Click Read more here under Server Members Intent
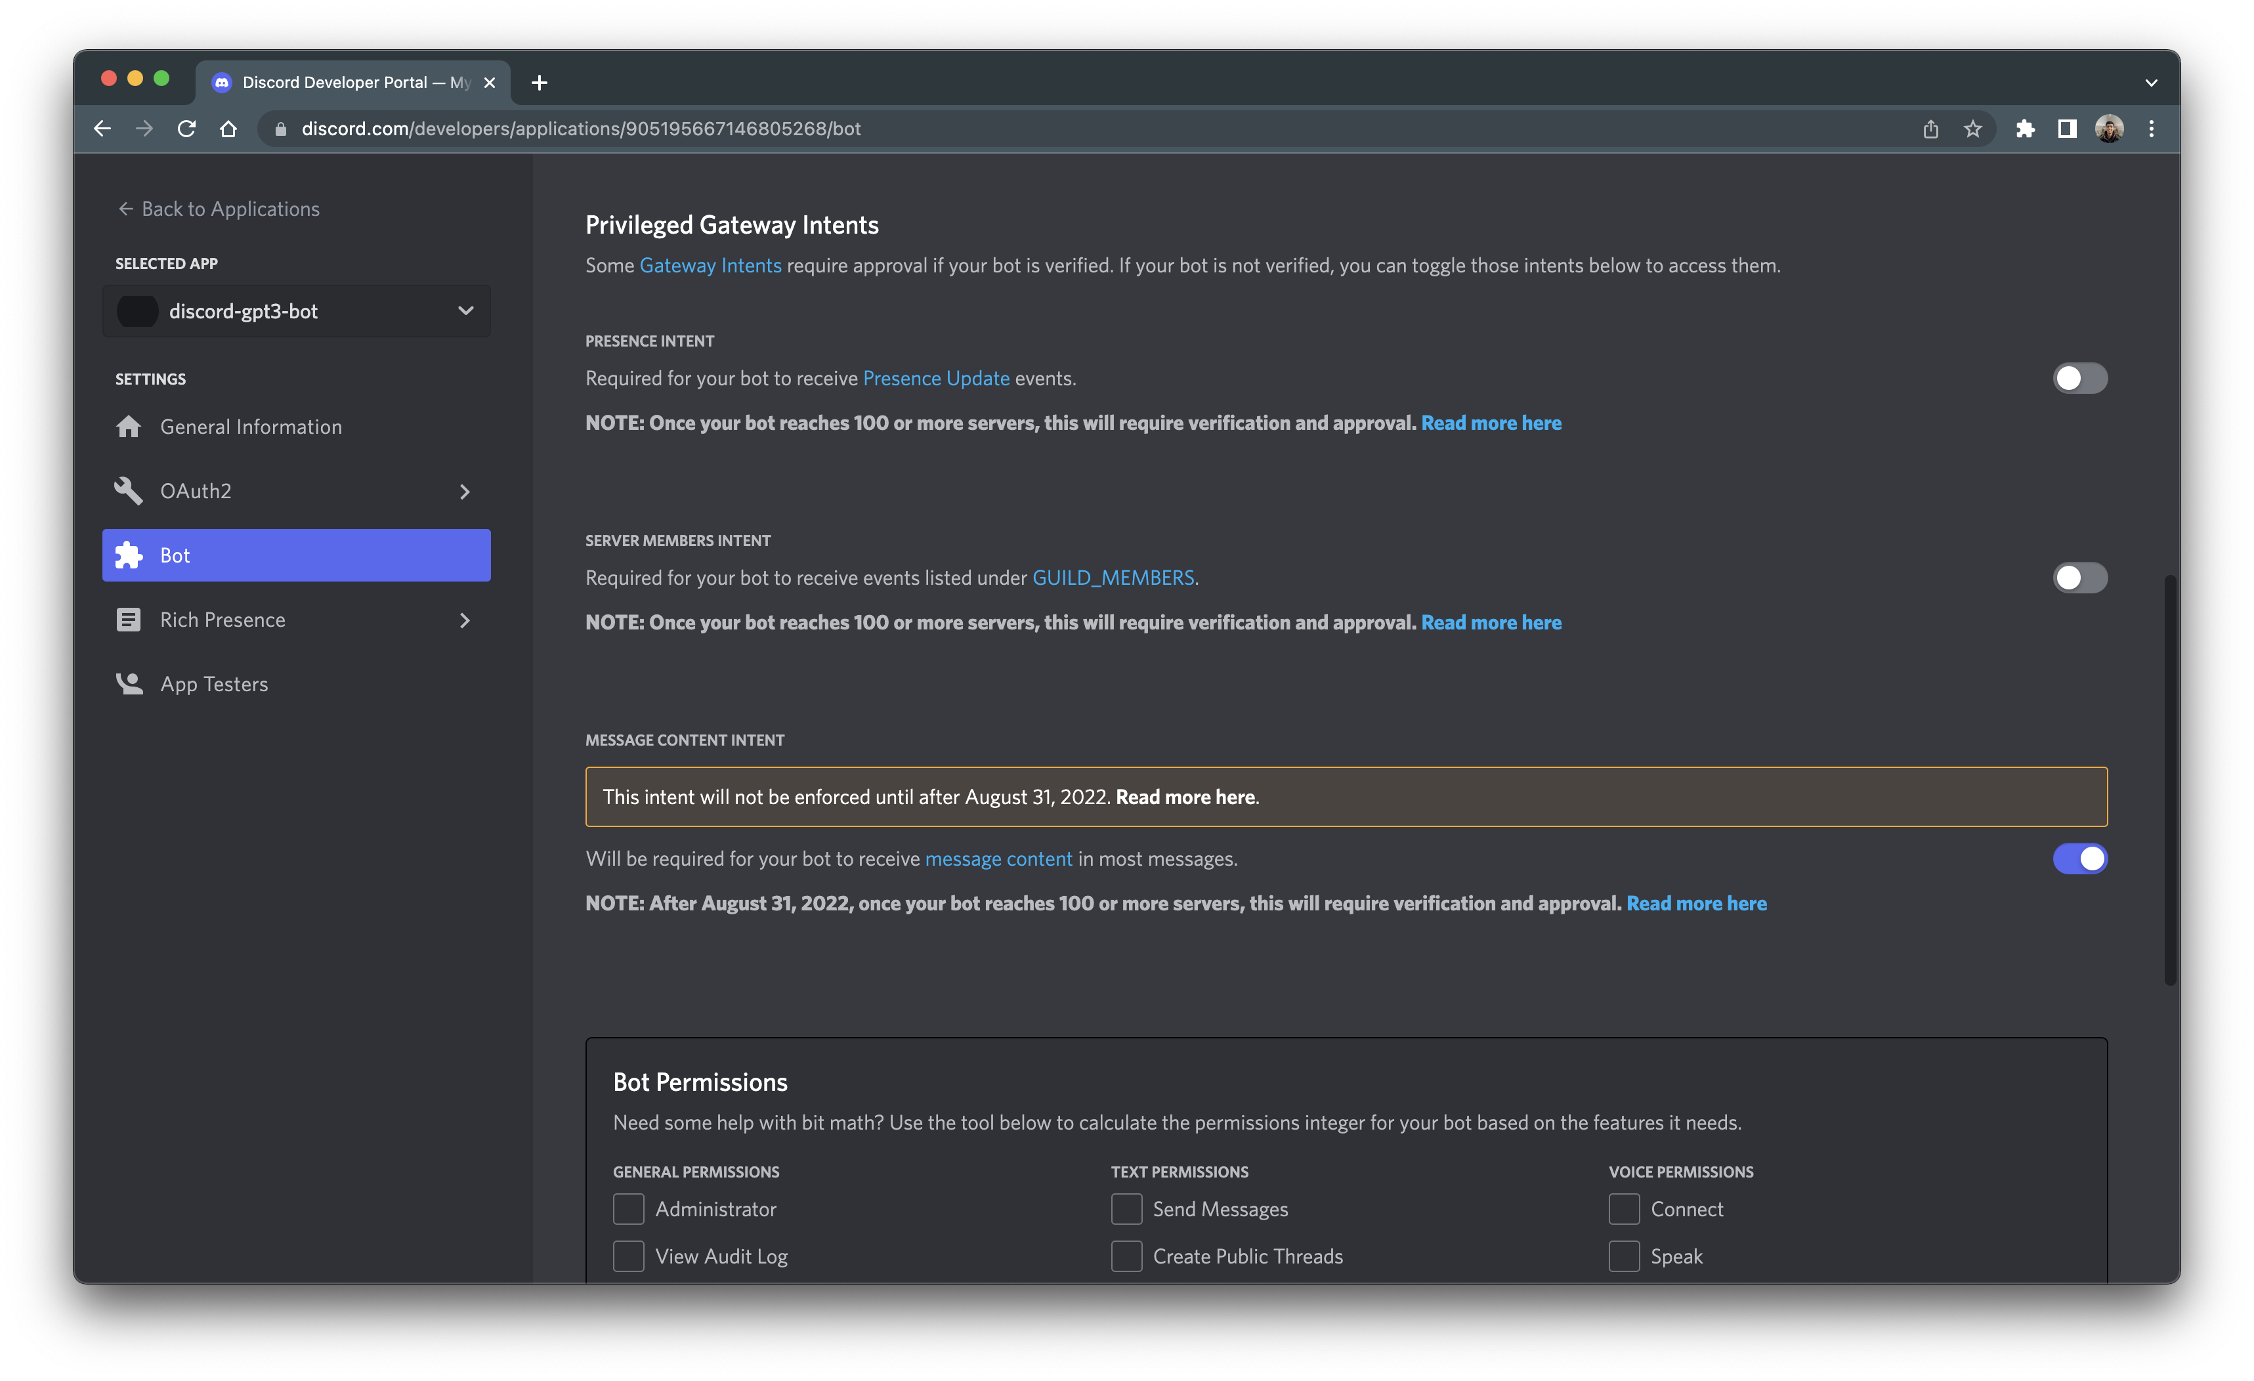Screen dimensions: 2254x1381 [1491, 622]
